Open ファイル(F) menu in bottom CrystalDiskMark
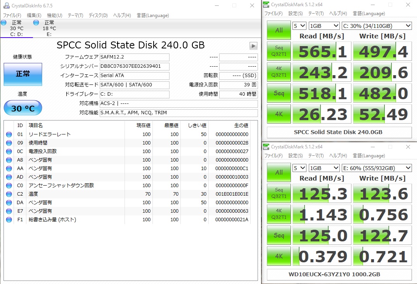This screenshot has width=417, height=284. 273,156
